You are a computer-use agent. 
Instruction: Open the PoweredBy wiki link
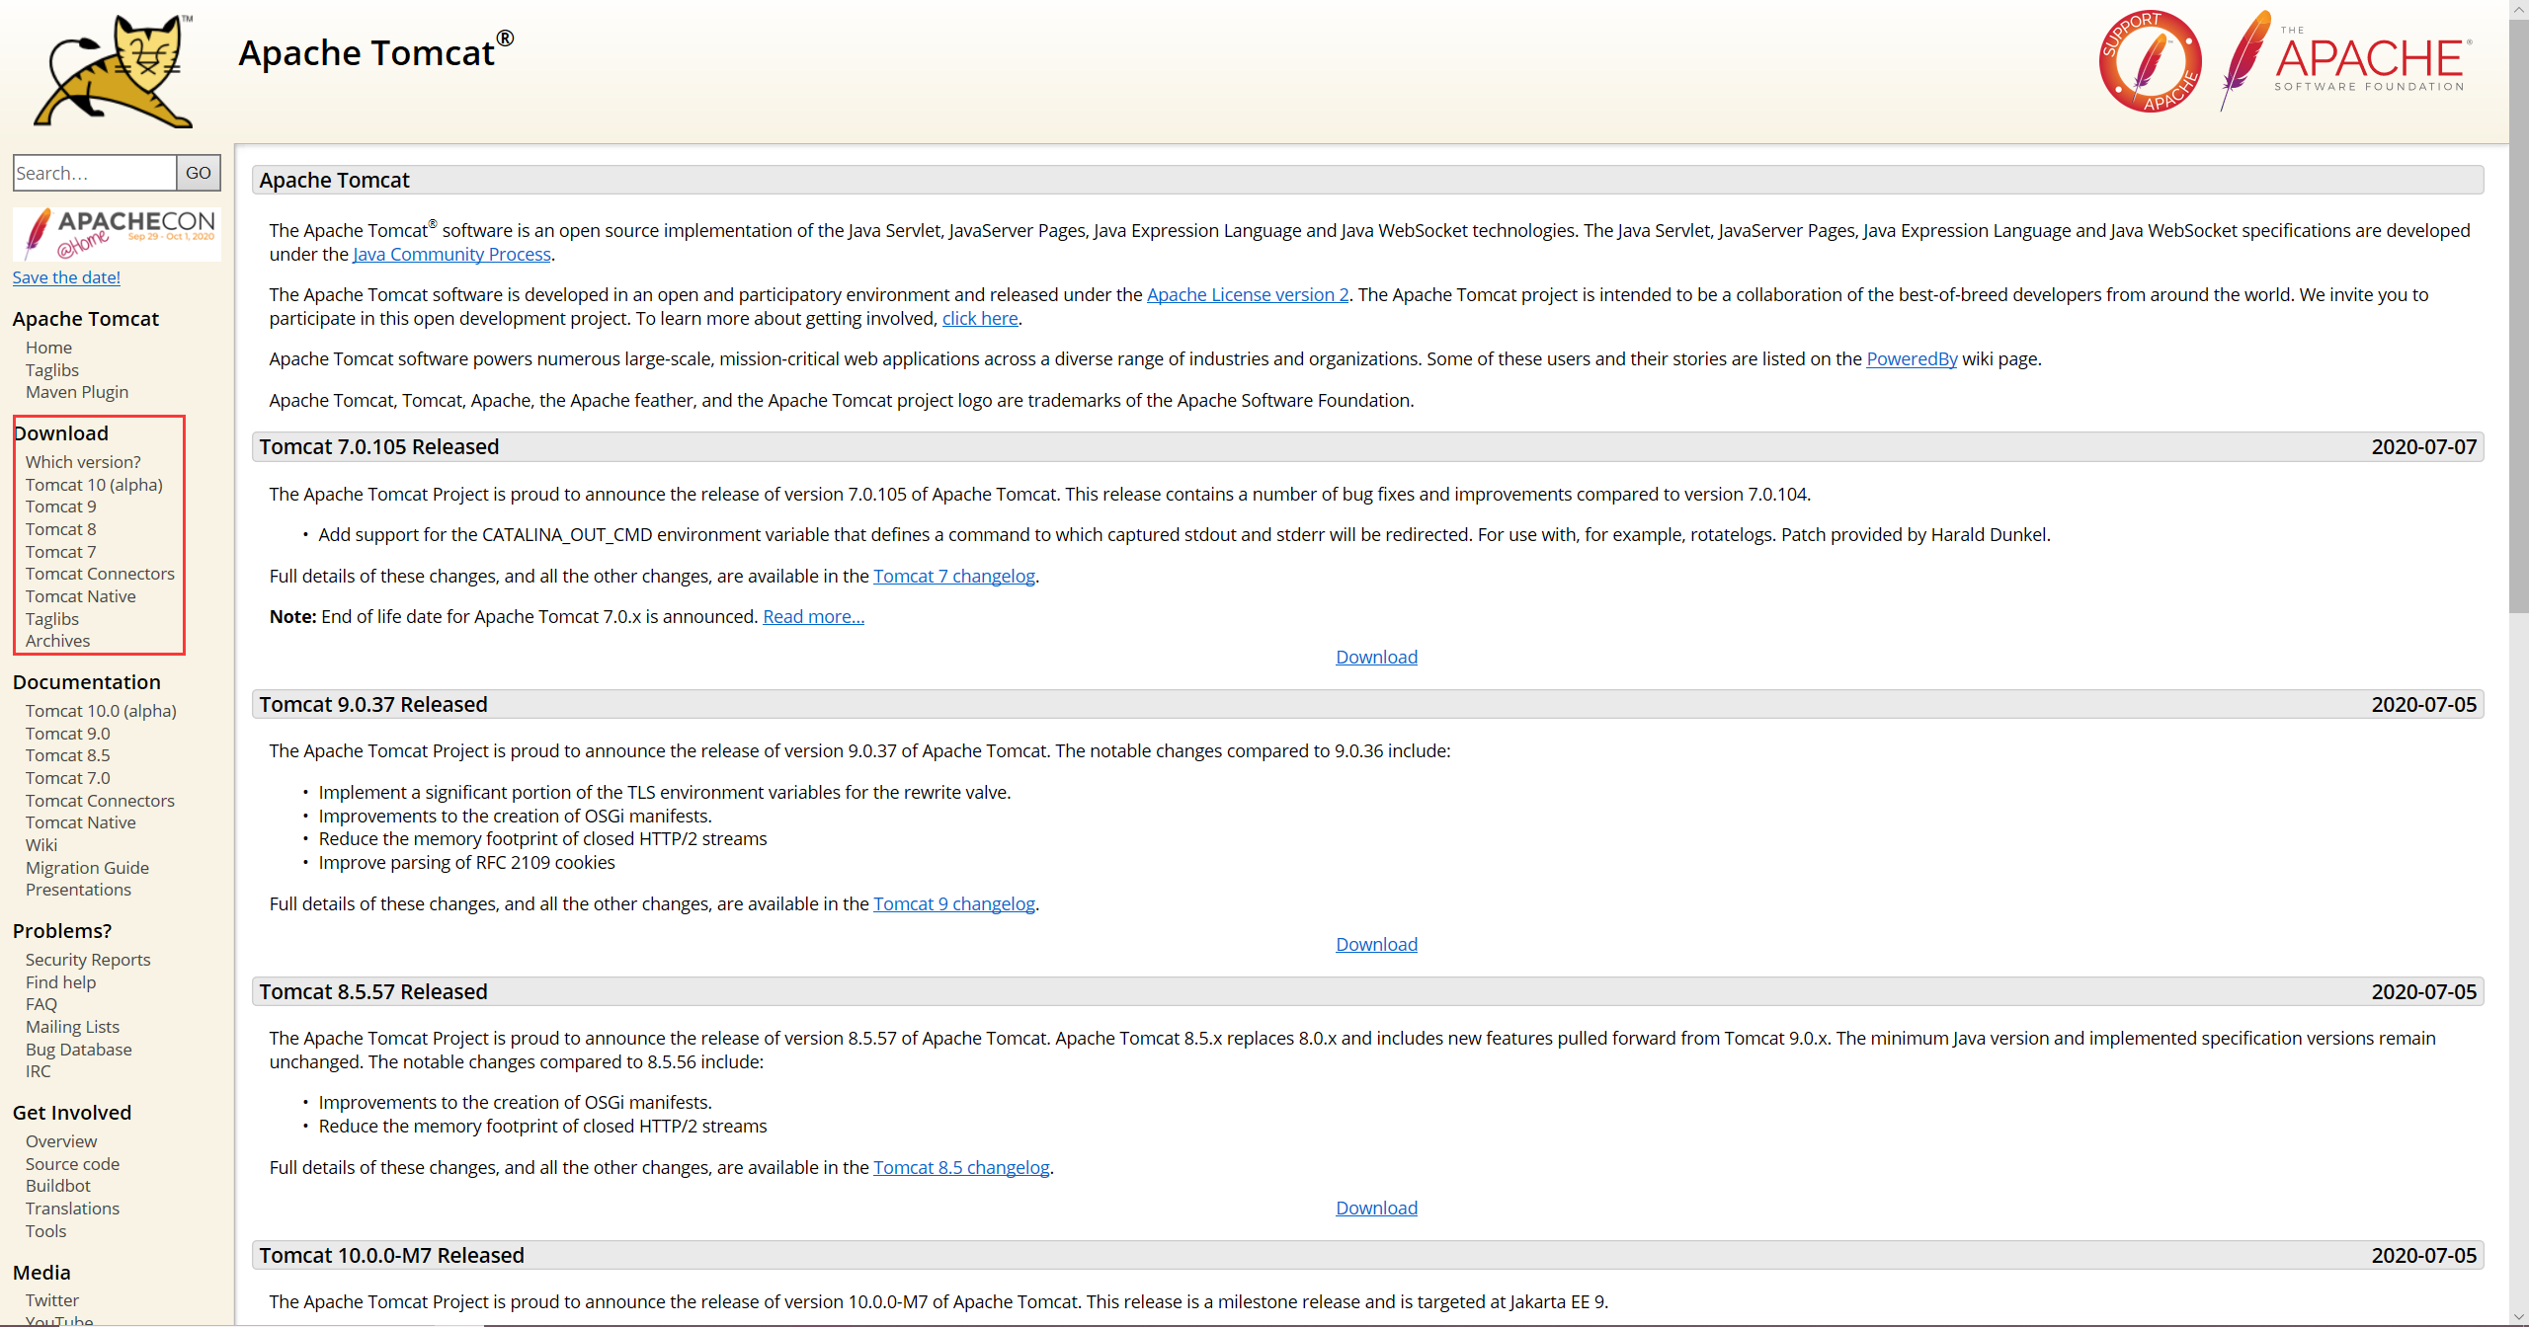pos(1911,358)
